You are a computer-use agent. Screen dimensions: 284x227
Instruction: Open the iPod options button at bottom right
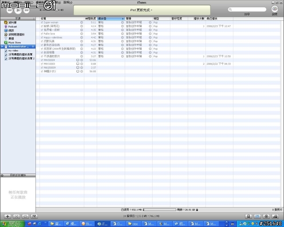pos(248,216)
